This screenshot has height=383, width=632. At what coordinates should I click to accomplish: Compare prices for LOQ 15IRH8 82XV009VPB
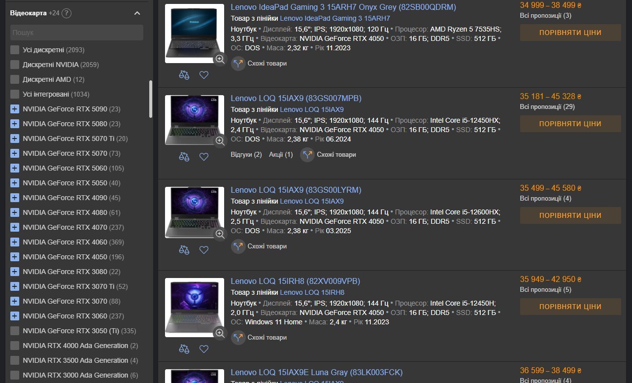570,307
